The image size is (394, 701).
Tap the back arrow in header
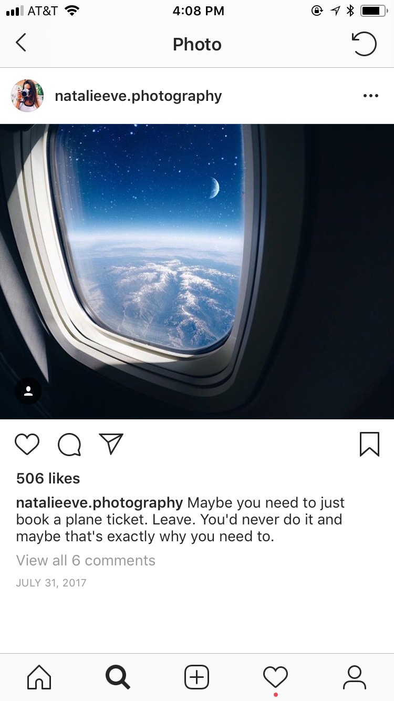[x=21, y=43]
